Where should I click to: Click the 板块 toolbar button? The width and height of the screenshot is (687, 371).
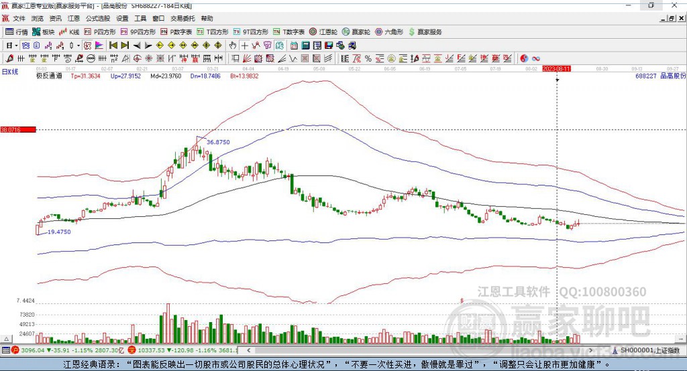[x=44, y=32]
